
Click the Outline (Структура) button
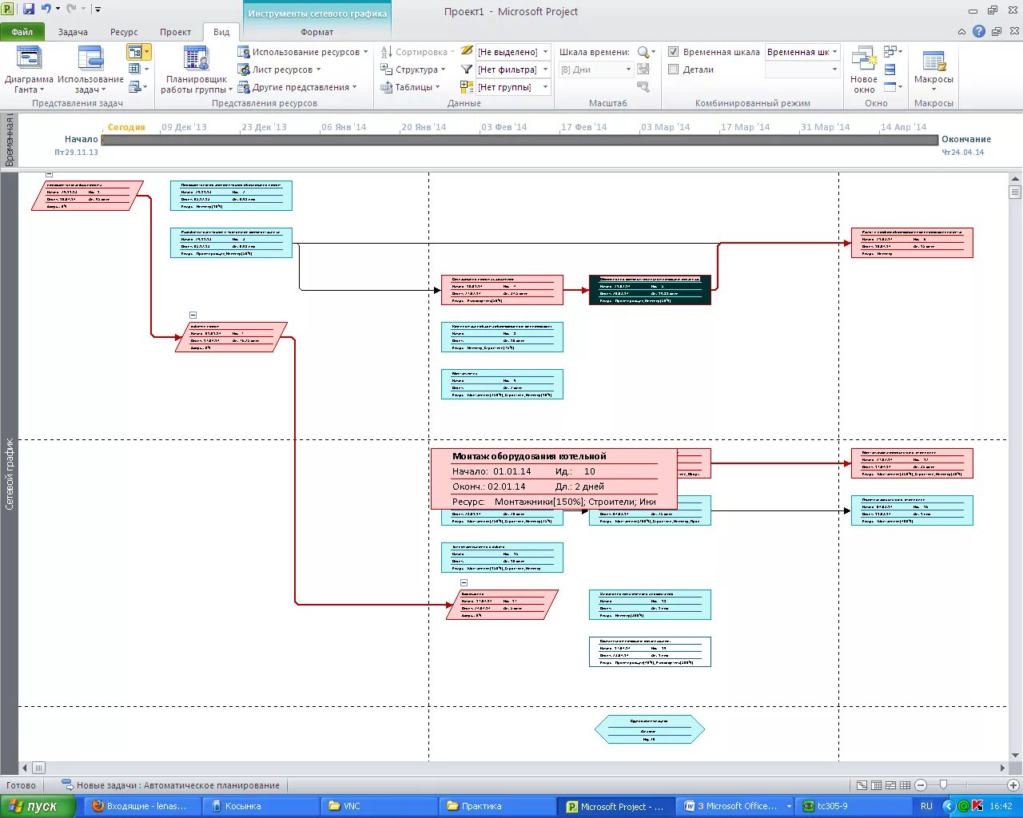click(413, 69)
